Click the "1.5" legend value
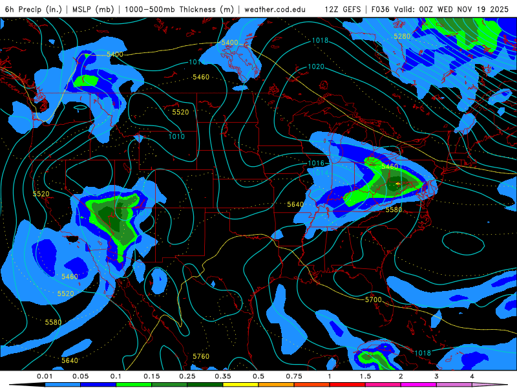This screenshot has height=388, width=517. 365,376
